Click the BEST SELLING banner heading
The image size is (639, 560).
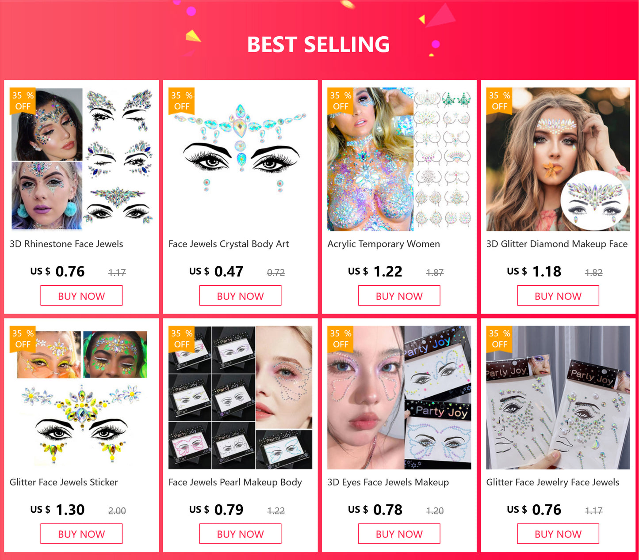point(318,45)
